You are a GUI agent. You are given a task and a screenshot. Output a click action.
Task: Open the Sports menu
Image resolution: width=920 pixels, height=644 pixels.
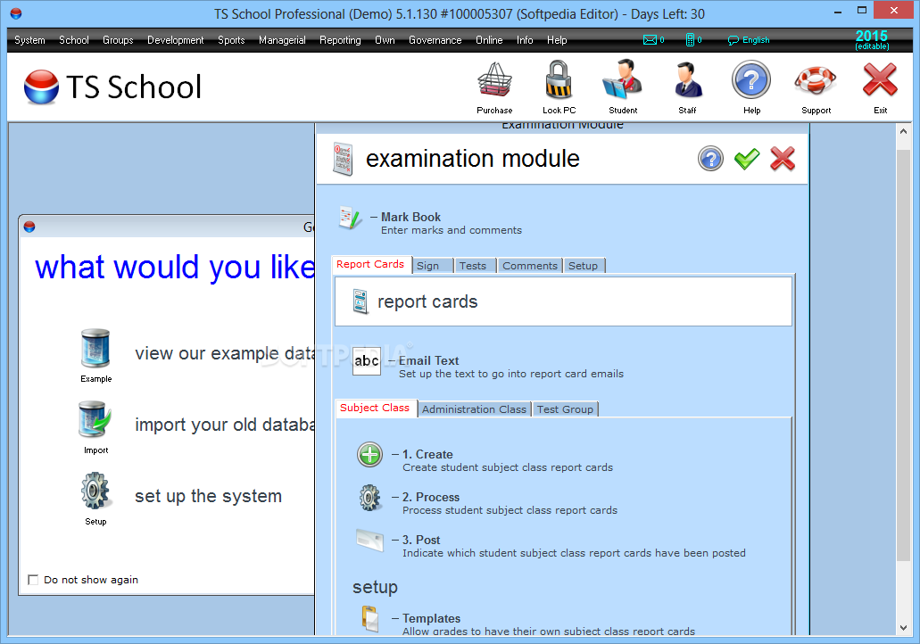click(231, 40)
